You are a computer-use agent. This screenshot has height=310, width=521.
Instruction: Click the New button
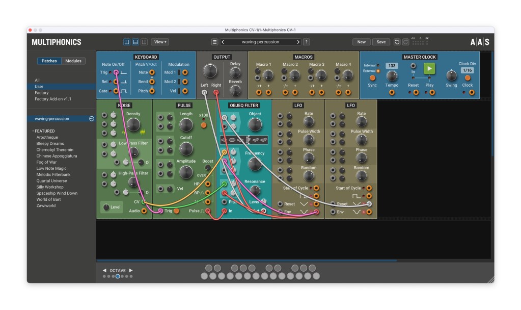tap(361, 42)
